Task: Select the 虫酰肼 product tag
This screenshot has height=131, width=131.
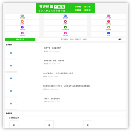Action: [x=84, y=39]
